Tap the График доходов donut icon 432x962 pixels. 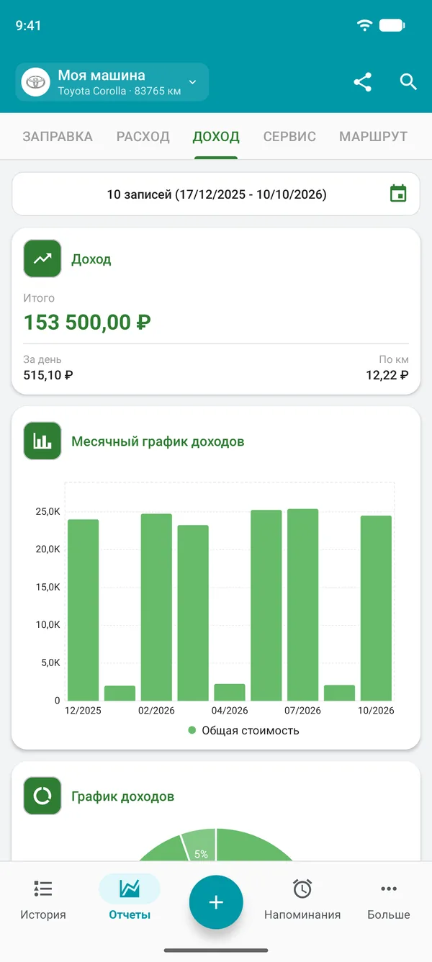tap(42, 796)
